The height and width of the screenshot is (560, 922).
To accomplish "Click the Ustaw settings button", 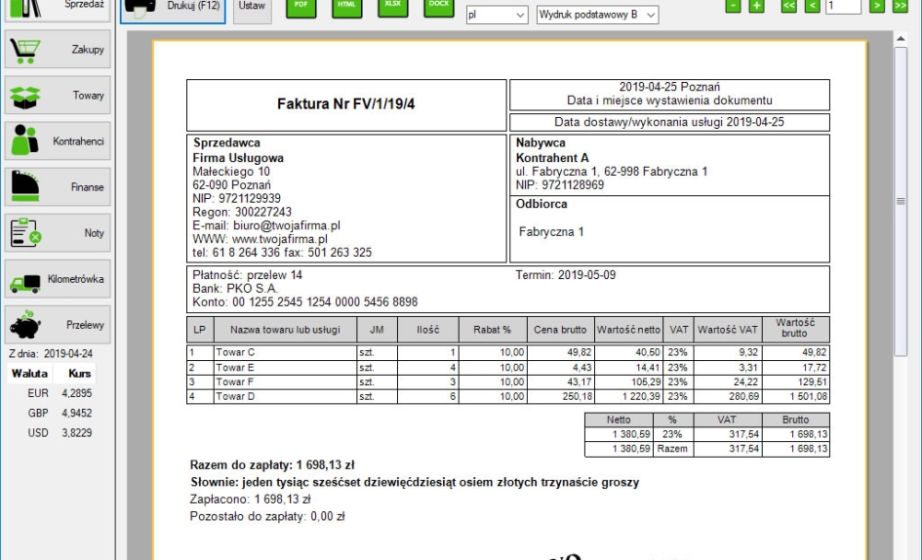I will point(252,8).
